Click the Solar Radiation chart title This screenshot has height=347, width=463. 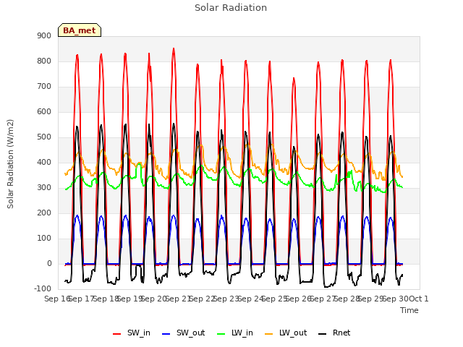coord(231,8)
